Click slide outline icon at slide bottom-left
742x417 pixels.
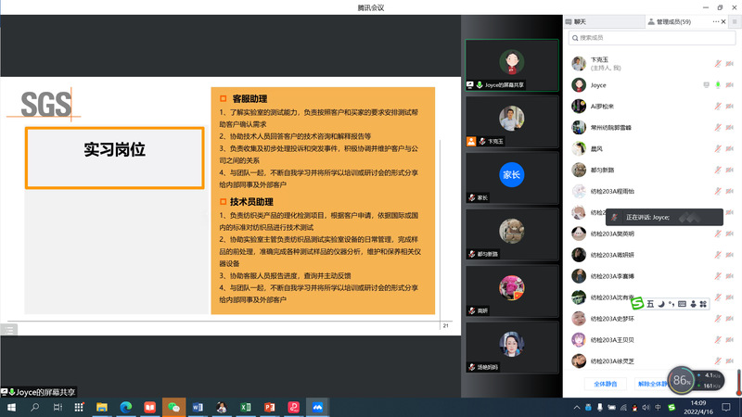tap(9, 330)
